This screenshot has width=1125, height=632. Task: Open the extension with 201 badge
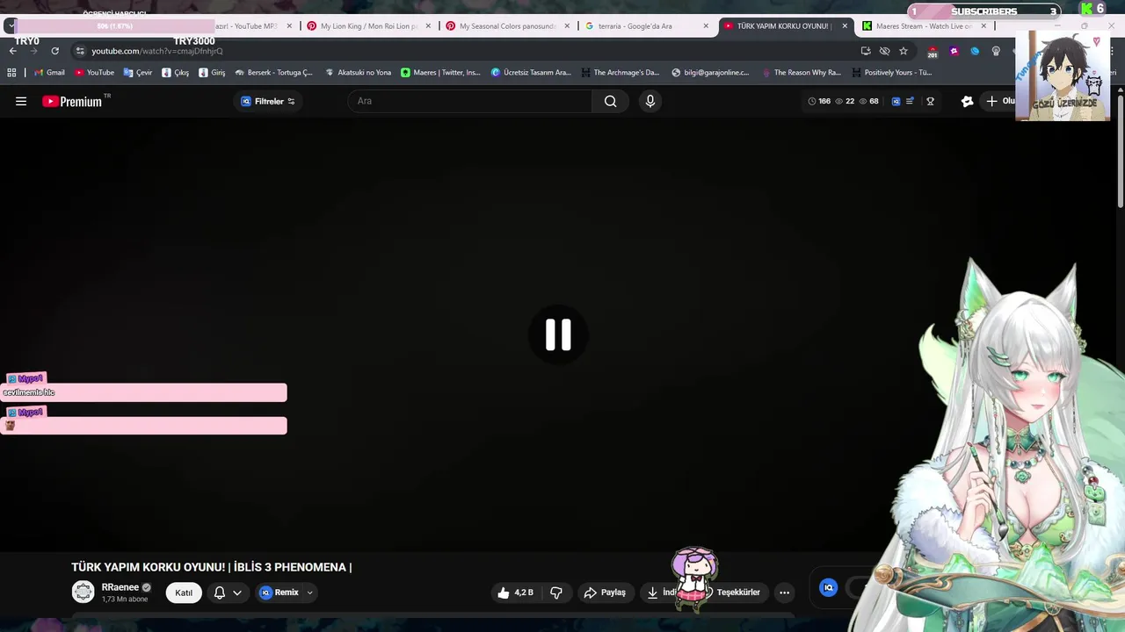[933, 52]
